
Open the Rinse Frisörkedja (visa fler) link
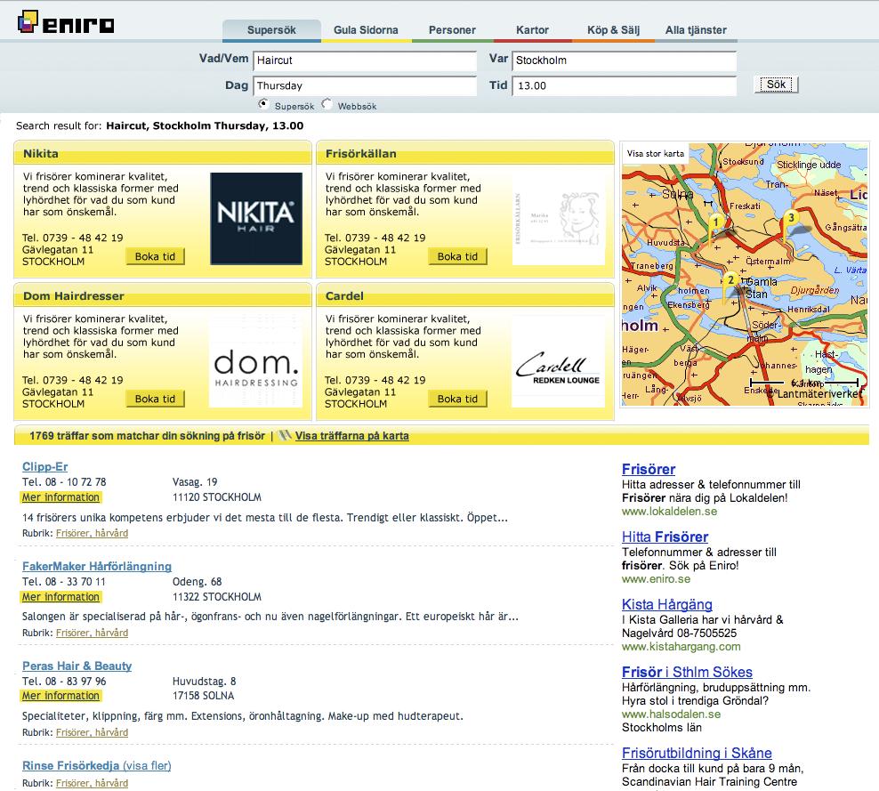96,766
